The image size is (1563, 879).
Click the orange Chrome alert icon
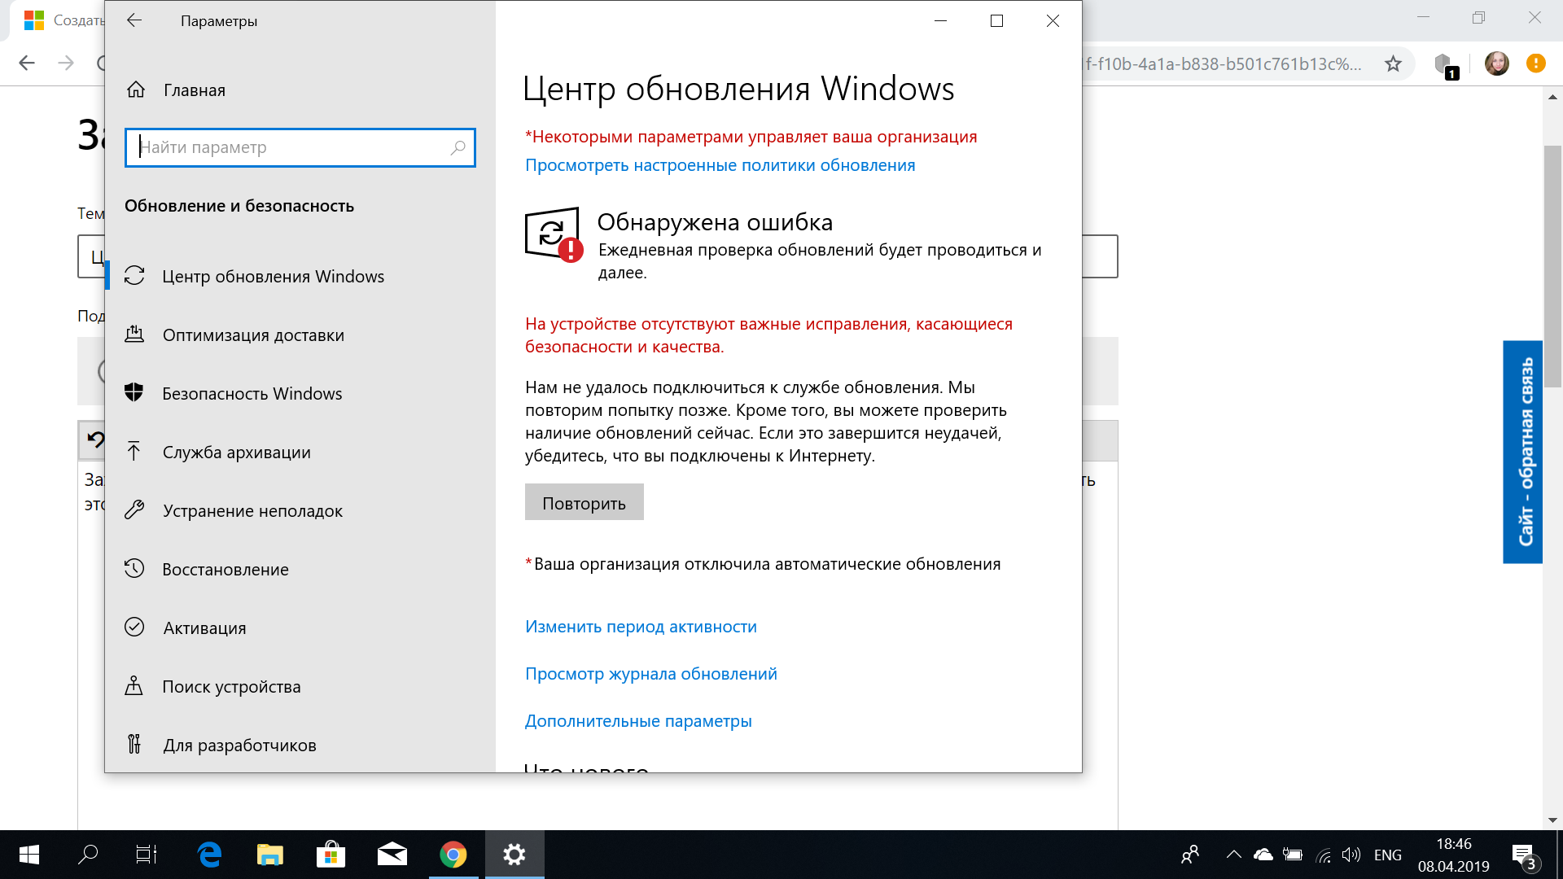1536,63
